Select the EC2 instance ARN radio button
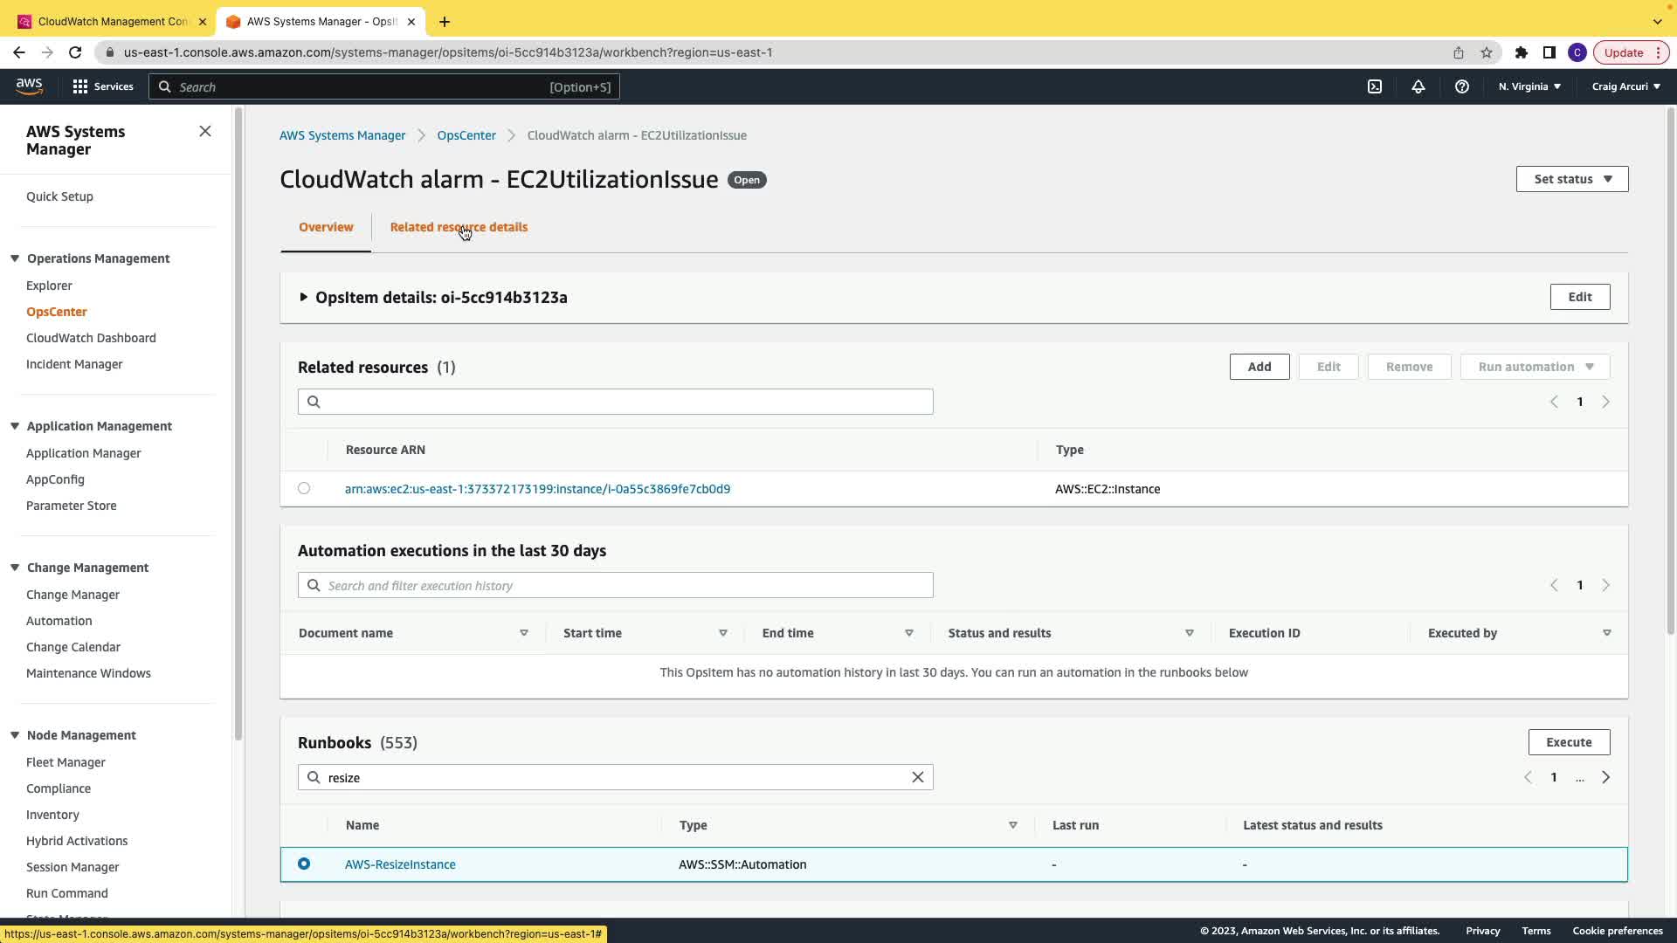This screenshot has width=1677, height=943. pos(304,488)
